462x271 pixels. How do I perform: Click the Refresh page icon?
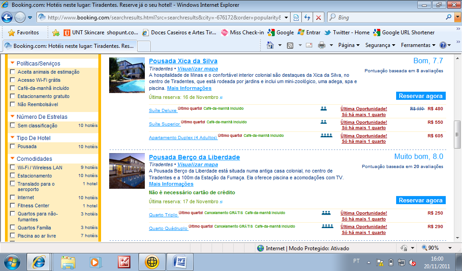307,18
